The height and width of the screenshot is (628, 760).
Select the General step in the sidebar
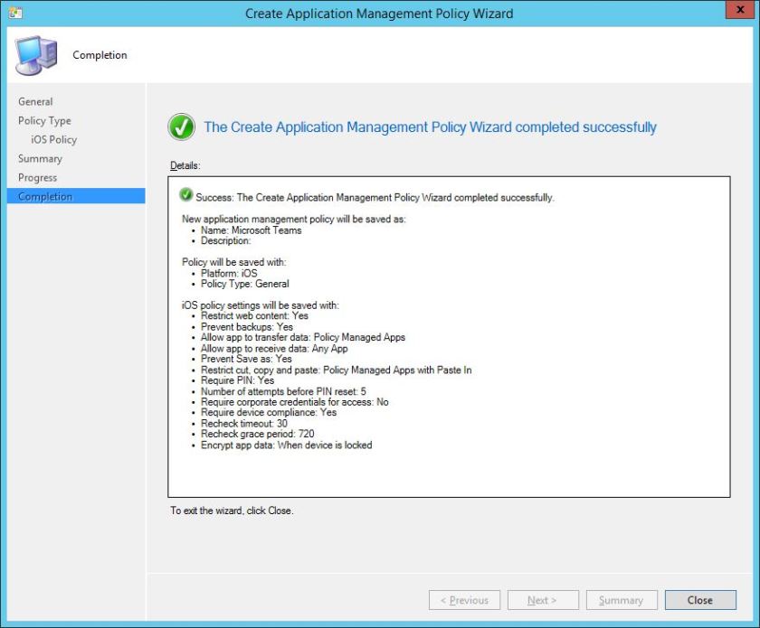pos(35,101)
